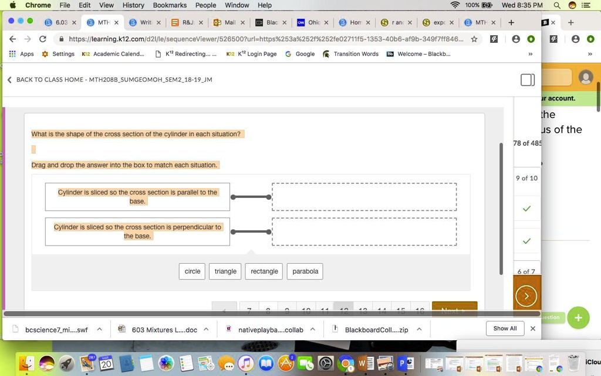Toggle the side panel icon in header
This screenshot has height=376, width=601.
pos(528,80)
